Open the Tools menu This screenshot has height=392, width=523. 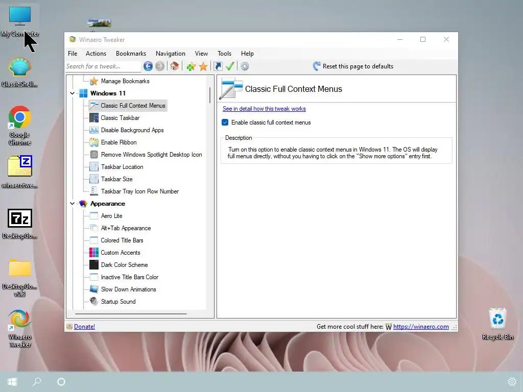pyautogui.click(x=225, y=53)
